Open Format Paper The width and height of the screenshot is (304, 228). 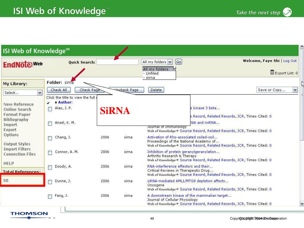(x=17, y=114)
